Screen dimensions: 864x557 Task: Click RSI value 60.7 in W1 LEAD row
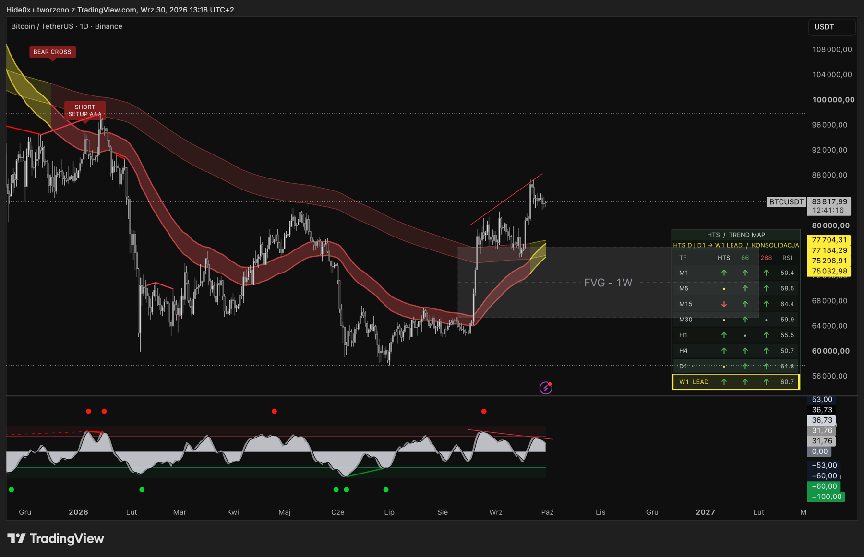coord(787,382)
